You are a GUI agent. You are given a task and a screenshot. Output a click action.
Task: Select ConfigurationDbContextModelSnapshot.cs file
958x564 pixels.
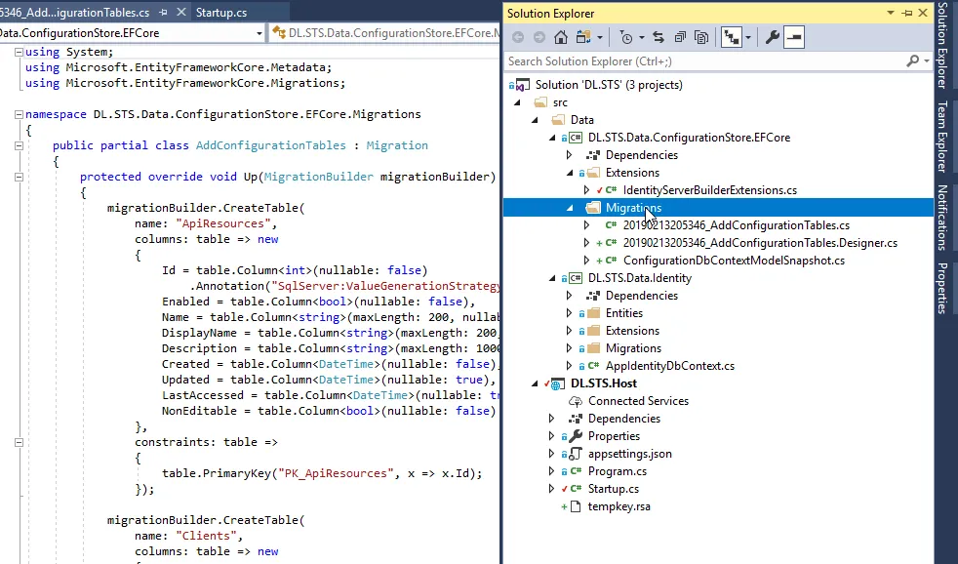click(x=734, y=261)
